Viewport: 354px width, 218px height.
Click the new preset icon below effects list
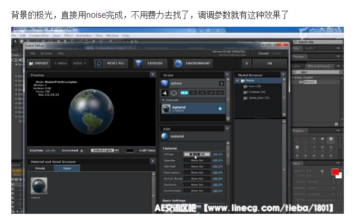336,124
